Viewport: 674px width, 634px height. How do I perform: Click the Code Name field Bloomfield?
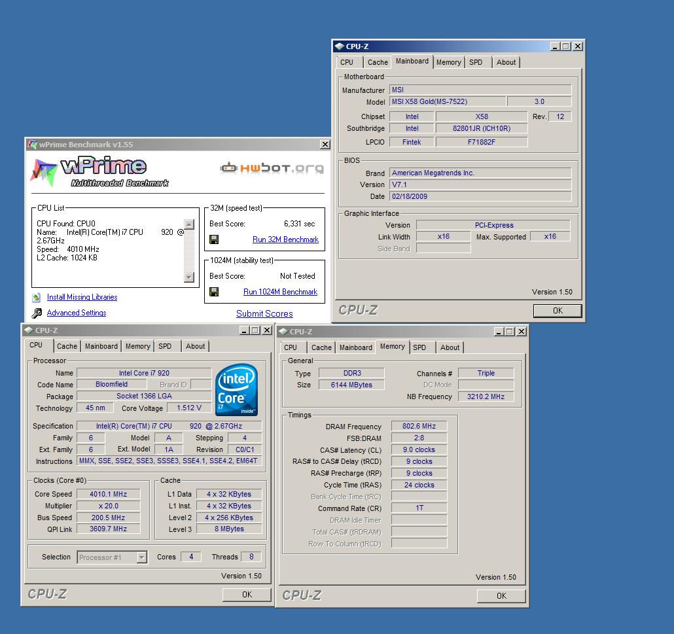(112, 385)
